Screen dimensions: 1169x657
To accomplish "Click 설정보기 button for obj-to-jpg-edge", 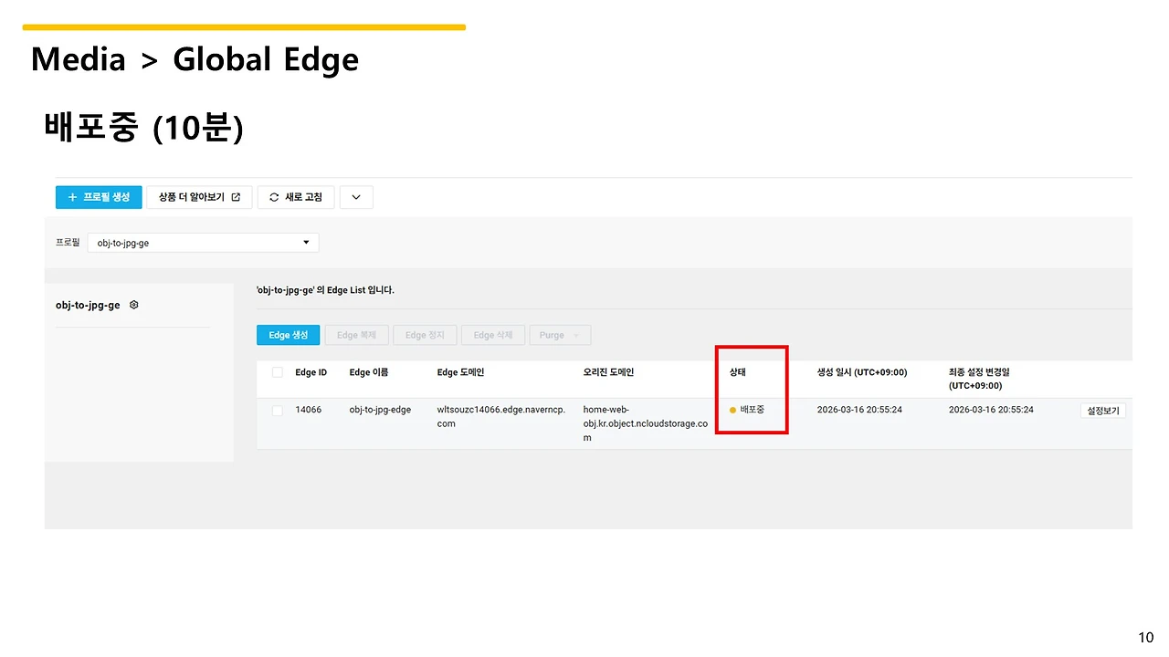I will point(1102,411).
